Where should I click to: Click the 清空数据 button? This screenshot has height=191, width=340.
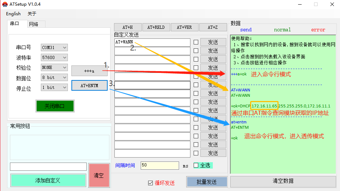(x=283, y=181)
